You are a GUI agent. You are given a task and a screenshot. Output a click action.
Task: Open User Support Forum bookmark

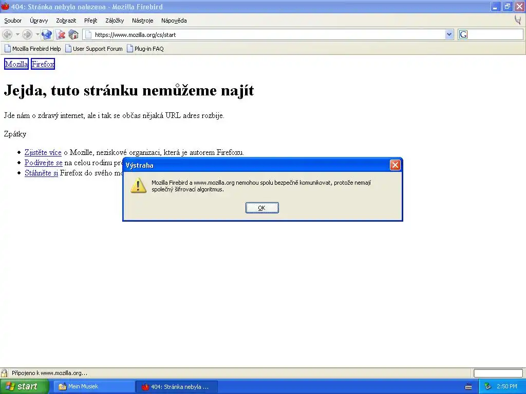94,49
